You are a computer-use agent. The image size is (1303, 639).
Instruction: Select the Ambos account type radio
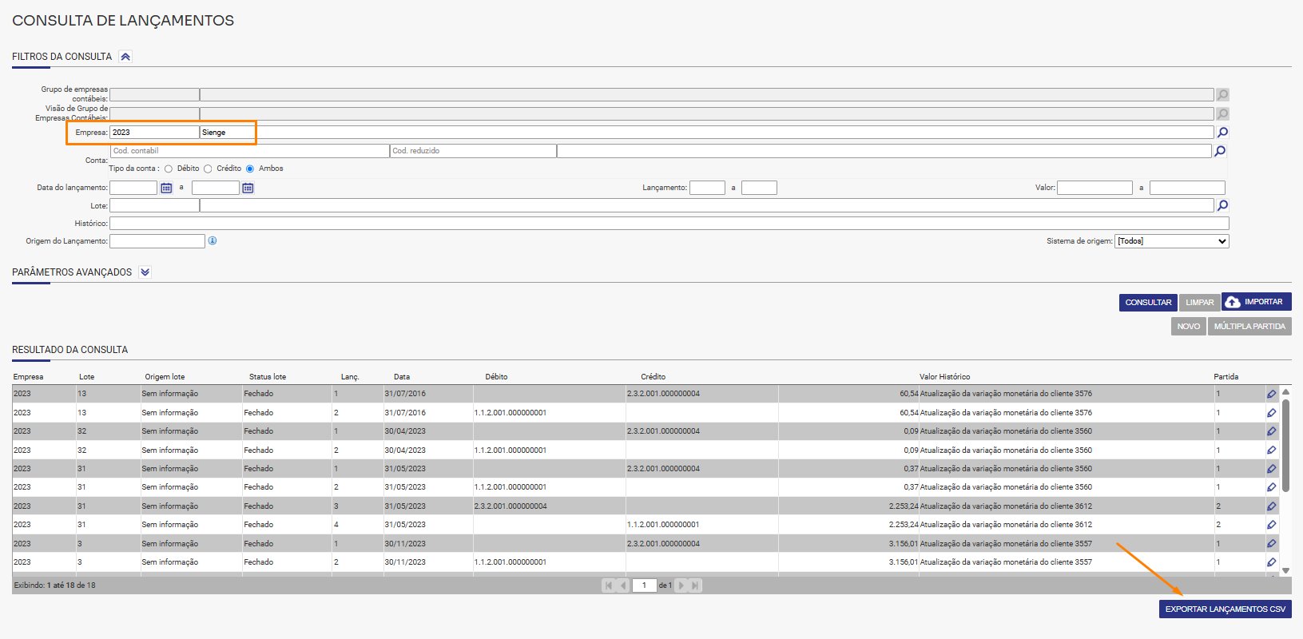pos(250,169)
